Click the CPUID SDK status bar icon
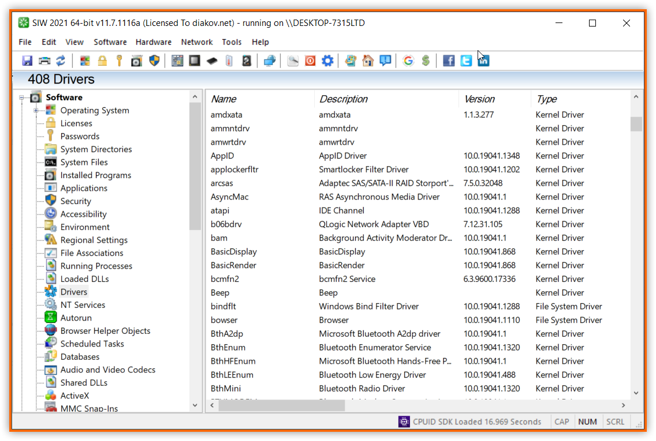 [x=404, y=422]
